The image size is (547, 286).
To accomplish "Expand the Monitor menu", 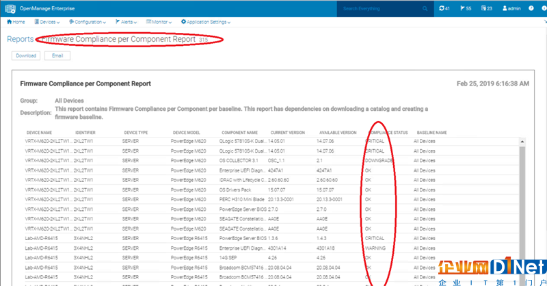I will (x=159, y=22).
